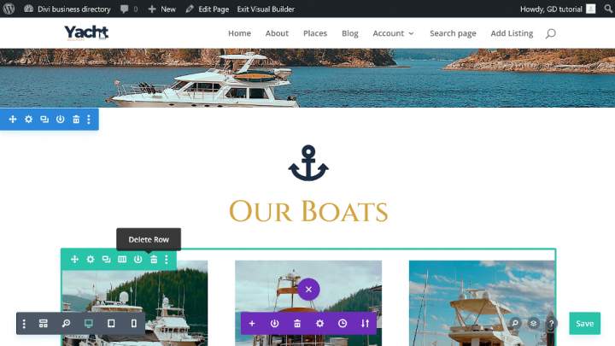
Task: Click the blue section's move icon
Action: (x=13, y=120)
